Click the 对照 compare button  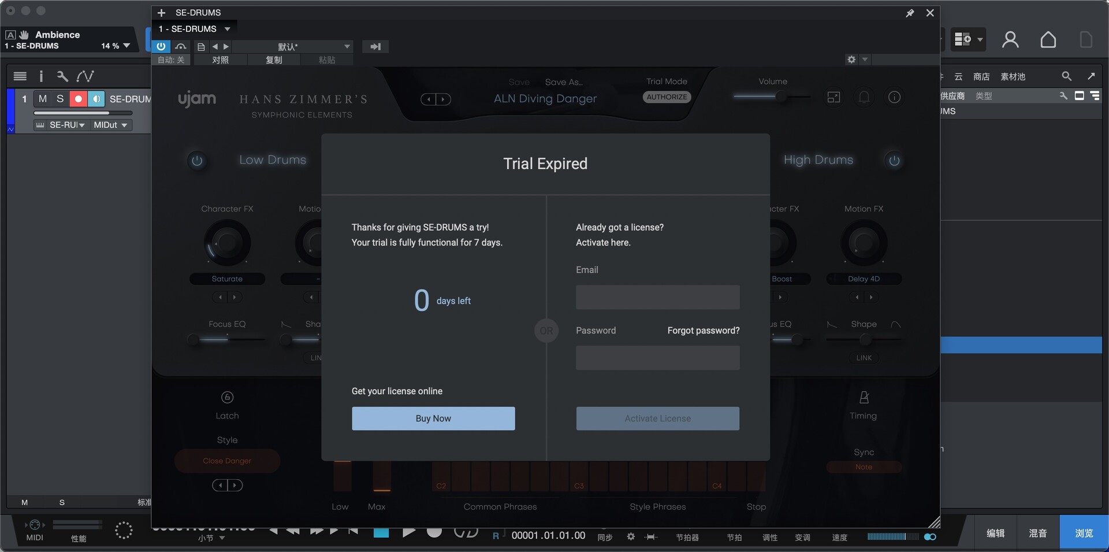coord(220,60)
